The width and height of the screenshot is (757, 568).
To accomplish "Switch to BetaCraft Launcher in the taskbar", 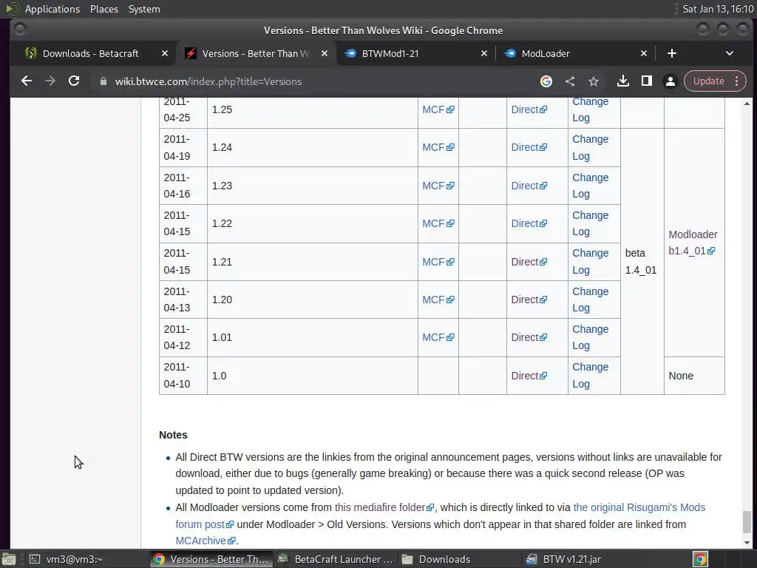I will coord(336,559).
